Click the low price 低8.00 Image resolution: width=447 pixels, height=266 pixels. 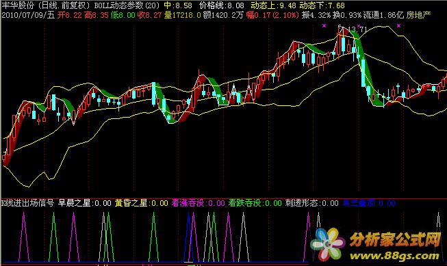pyautogui.click(x=123, y=15)
